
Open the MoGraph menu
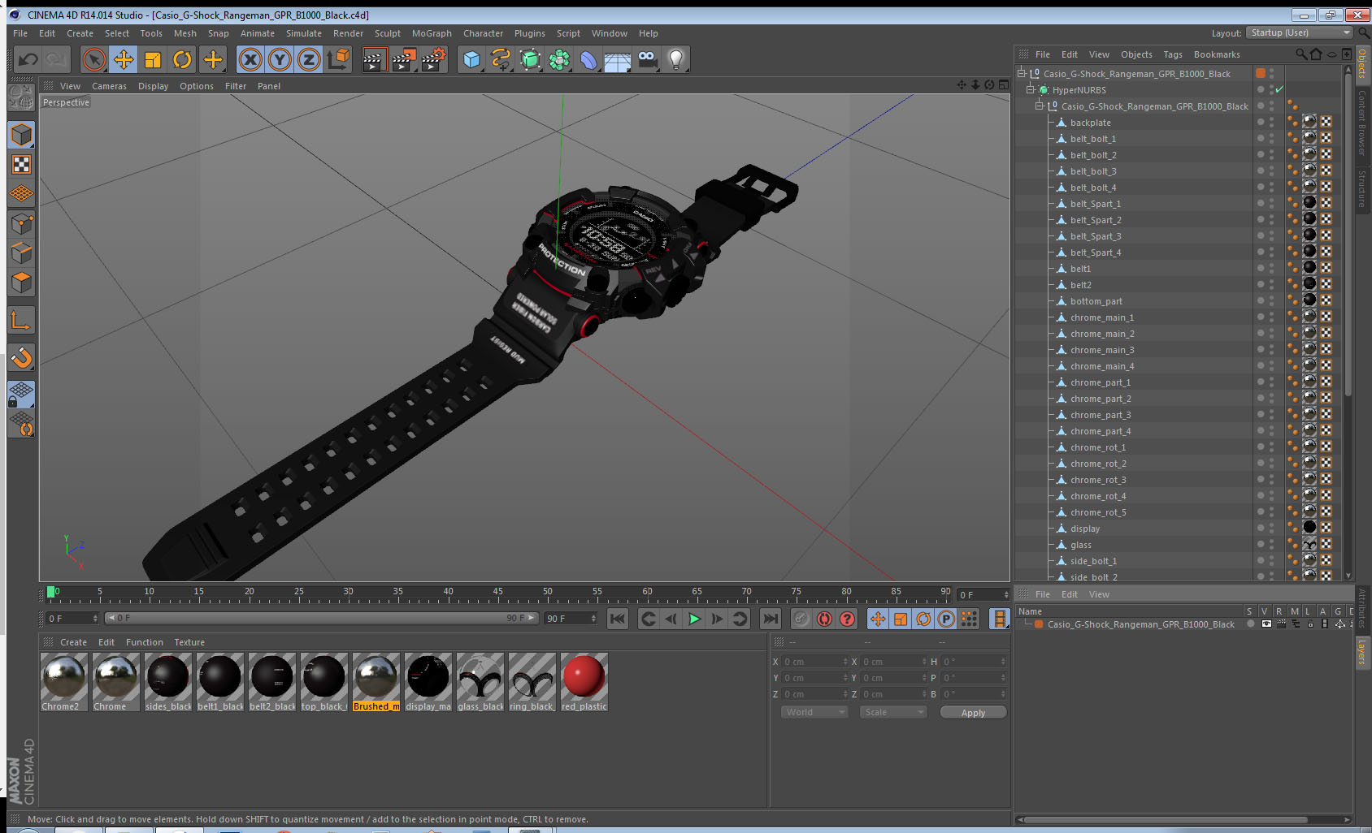(x=432, y=33)
